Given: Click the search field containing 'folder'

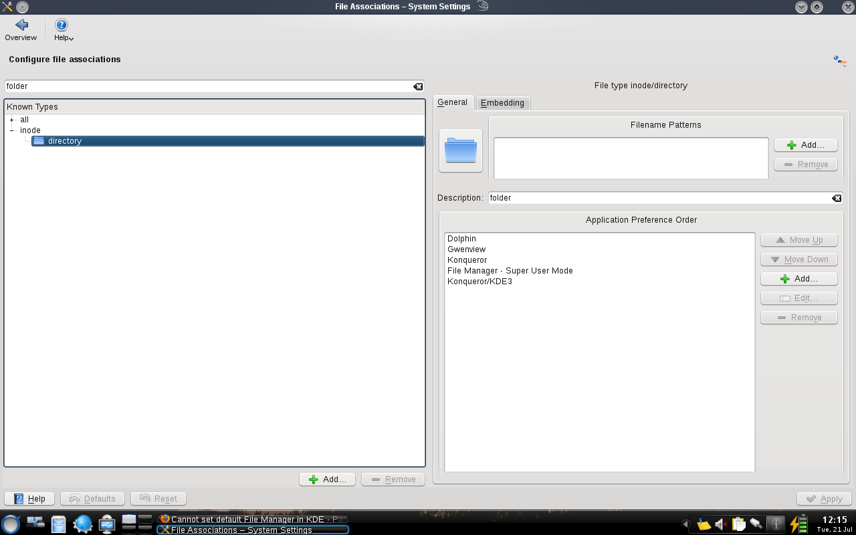Looking at the screenshot, I should click(209, 86).
